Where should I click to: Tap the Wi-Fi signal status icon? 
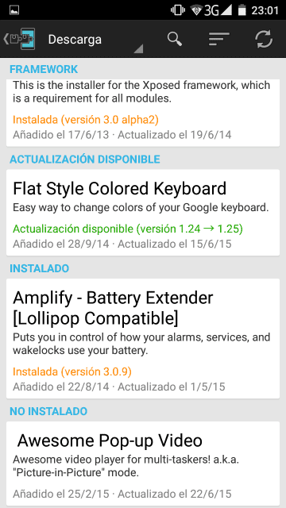(196, 10)
